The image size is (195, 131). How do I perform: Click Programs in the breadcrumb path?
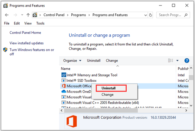tap(79, 15)
